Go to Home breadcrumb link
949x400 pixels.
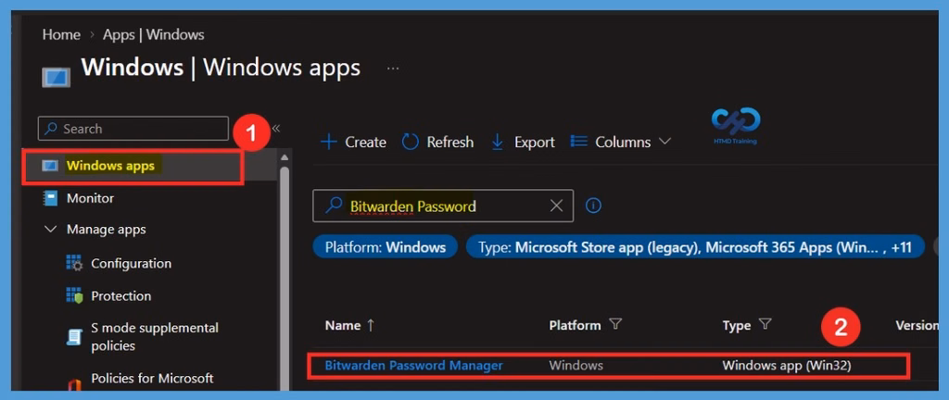[61, 34]
